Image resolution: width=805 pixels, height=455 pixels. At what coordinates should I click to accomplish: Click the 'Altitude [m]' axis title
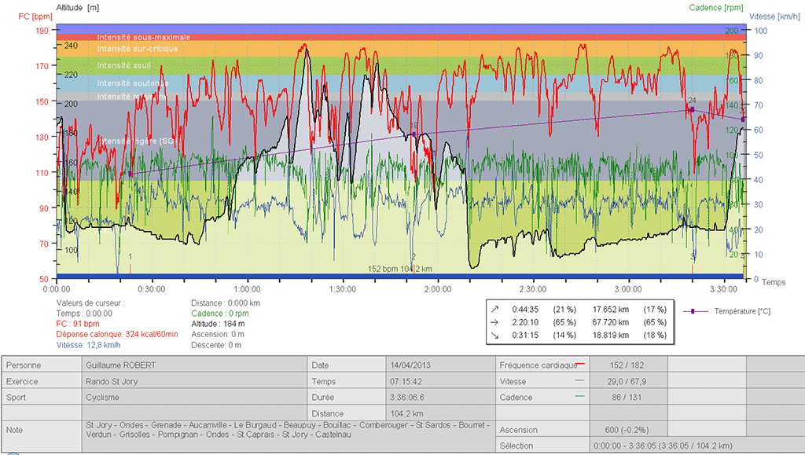(78, 8)
